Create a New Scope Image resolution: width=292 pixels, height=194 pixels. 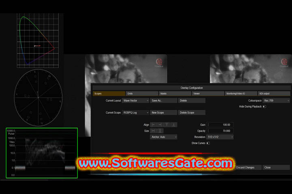(x=163, y=112)
